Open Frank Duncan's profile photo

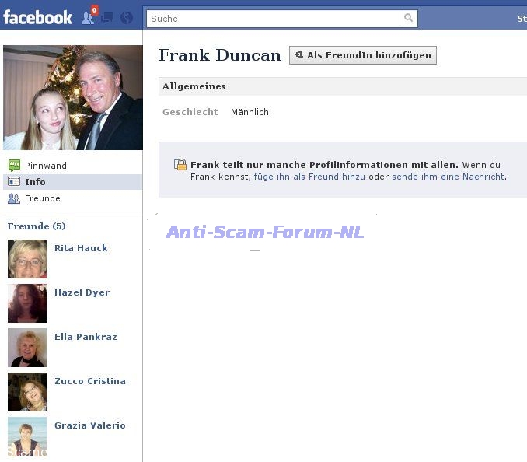click(x=72, y=97)
